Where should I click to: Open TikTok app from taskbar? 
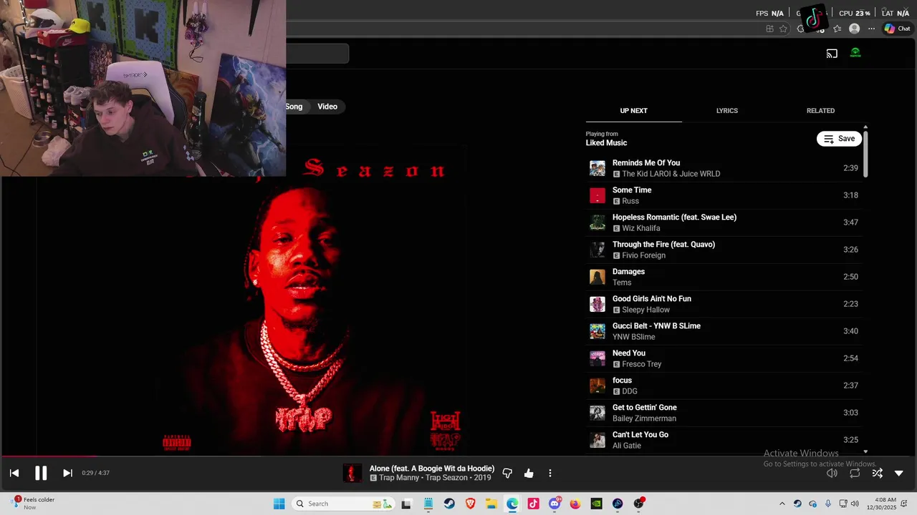pos(533,504)
